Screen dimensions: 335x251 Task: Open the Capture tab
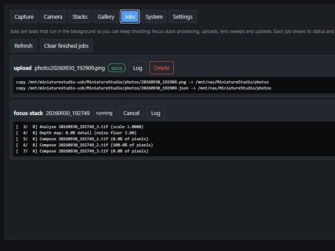click(24, 17)
